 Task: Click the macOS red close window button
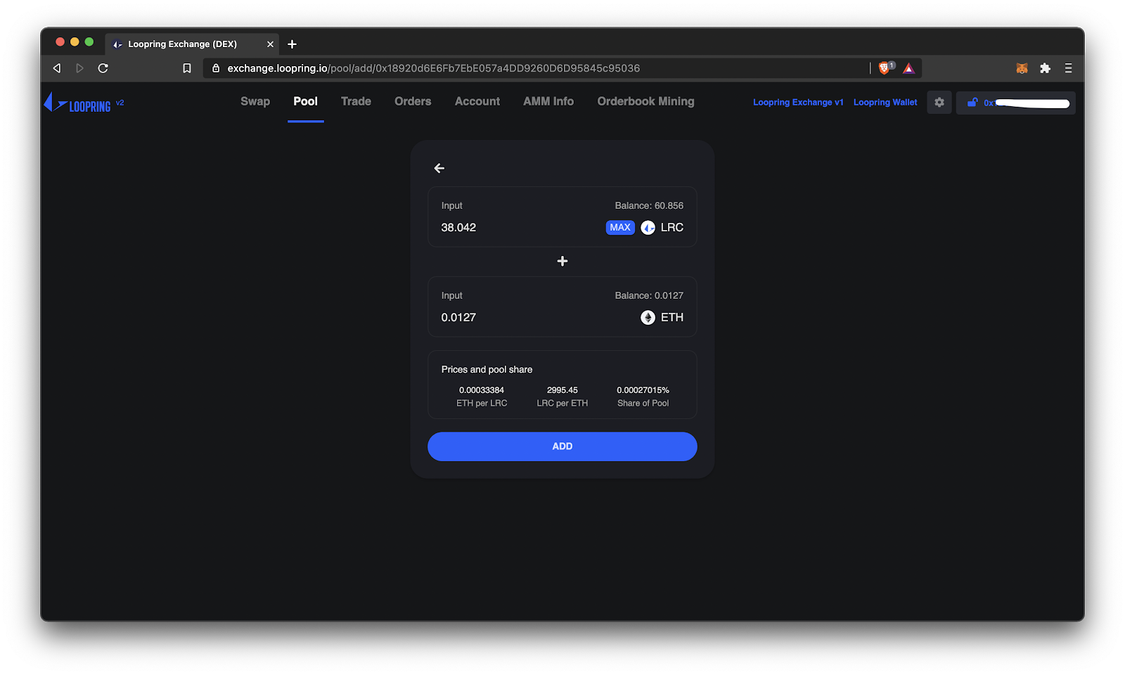pos(60,42)
